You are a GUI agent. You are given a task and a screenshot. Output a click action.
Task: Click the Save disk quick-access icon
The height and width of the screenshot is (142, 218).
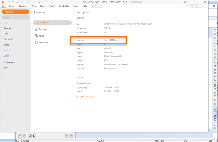[13, 2]
